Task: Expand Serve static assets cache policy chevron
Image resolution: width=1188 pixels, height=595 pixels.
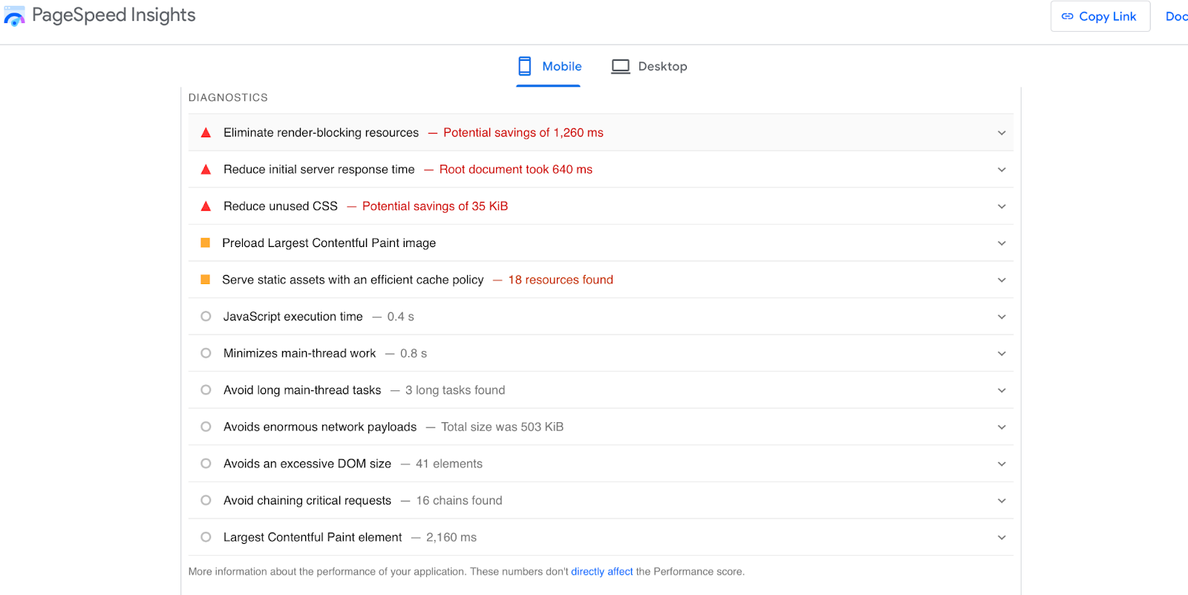Action: coord(1002,280)
